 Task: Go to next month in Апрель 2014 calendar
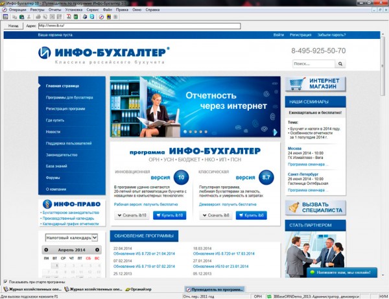97,250
